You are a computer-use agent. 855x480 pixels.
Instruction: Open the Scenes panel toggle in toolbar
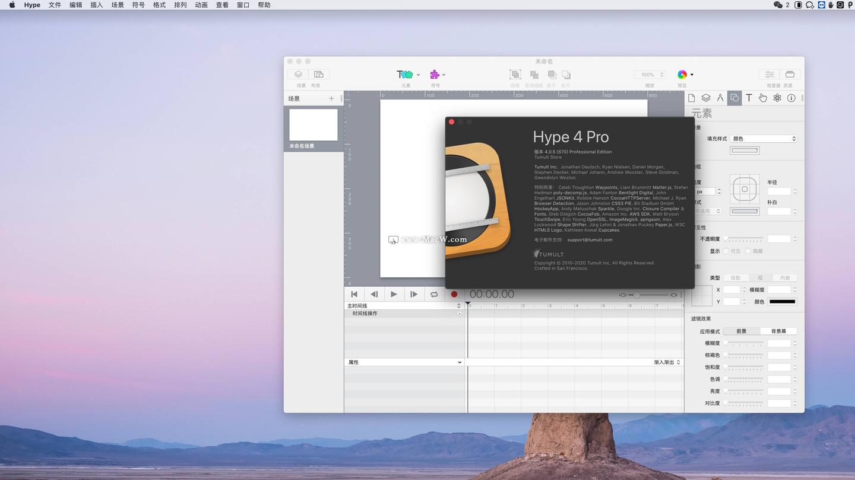(x=298, y=75)
